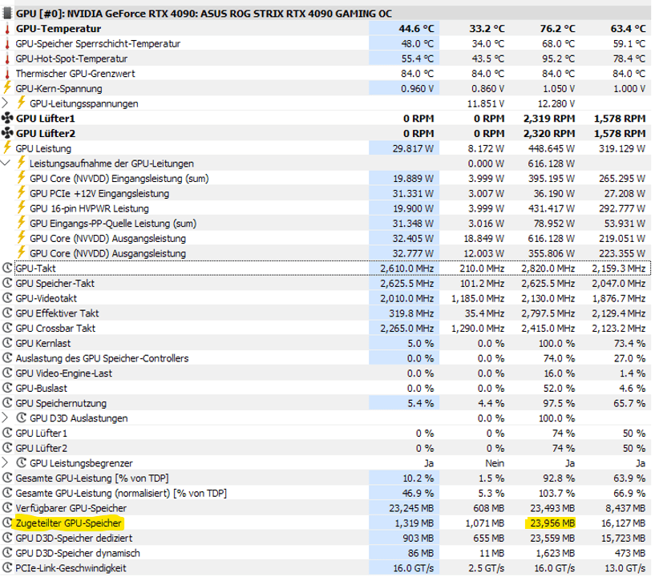Image resolution: width=655 pixels, height=577 pixels.
Task: Click lightning icon of GPU PCIe +12V Eingangsleistung
Action: [22, 193]
